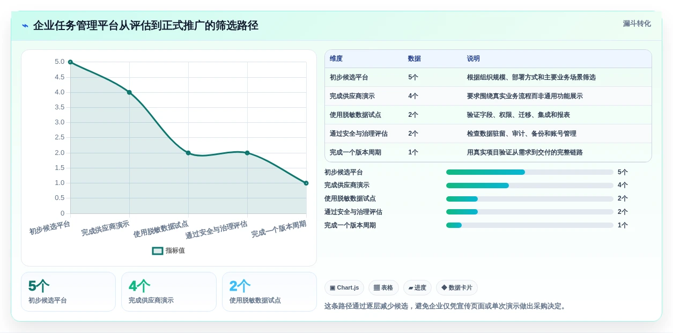Viewport: 673px width, 333px height.
Task: Click the 表格 tag chip
Action: pyautogui.click(x=383, y=288)
